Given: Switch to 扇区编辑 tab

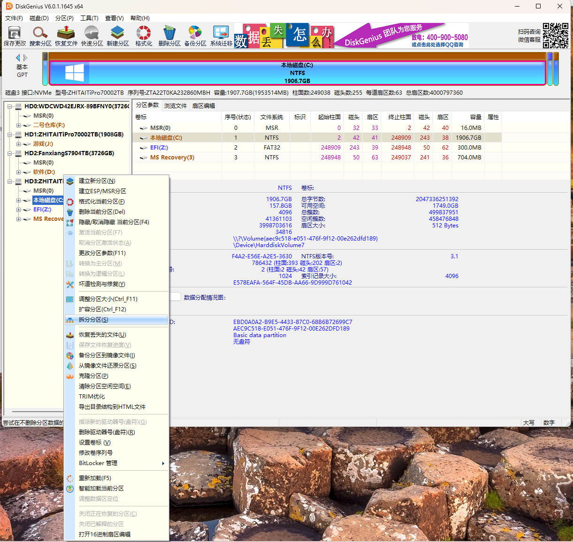Looking at the screenshot, I should (x=204, y=106).
